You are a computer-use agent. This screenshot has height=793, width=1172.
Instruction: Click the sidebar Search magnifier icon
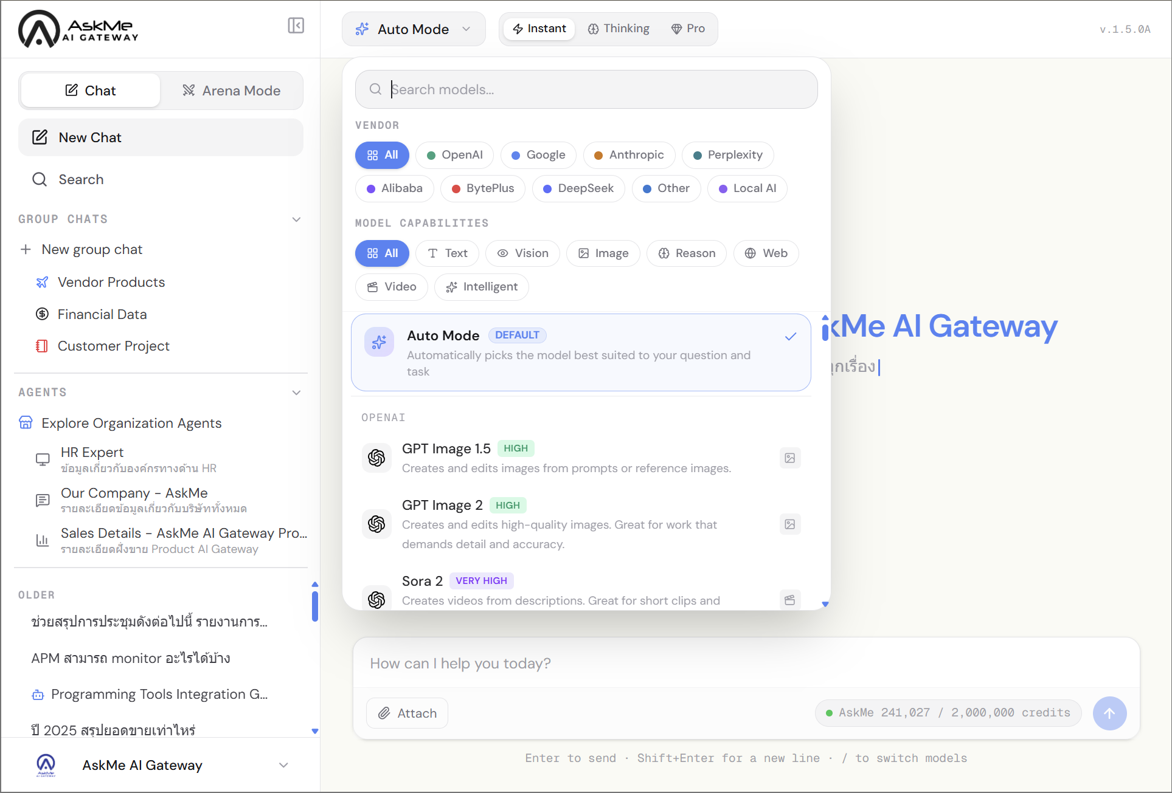click(40, 179)
